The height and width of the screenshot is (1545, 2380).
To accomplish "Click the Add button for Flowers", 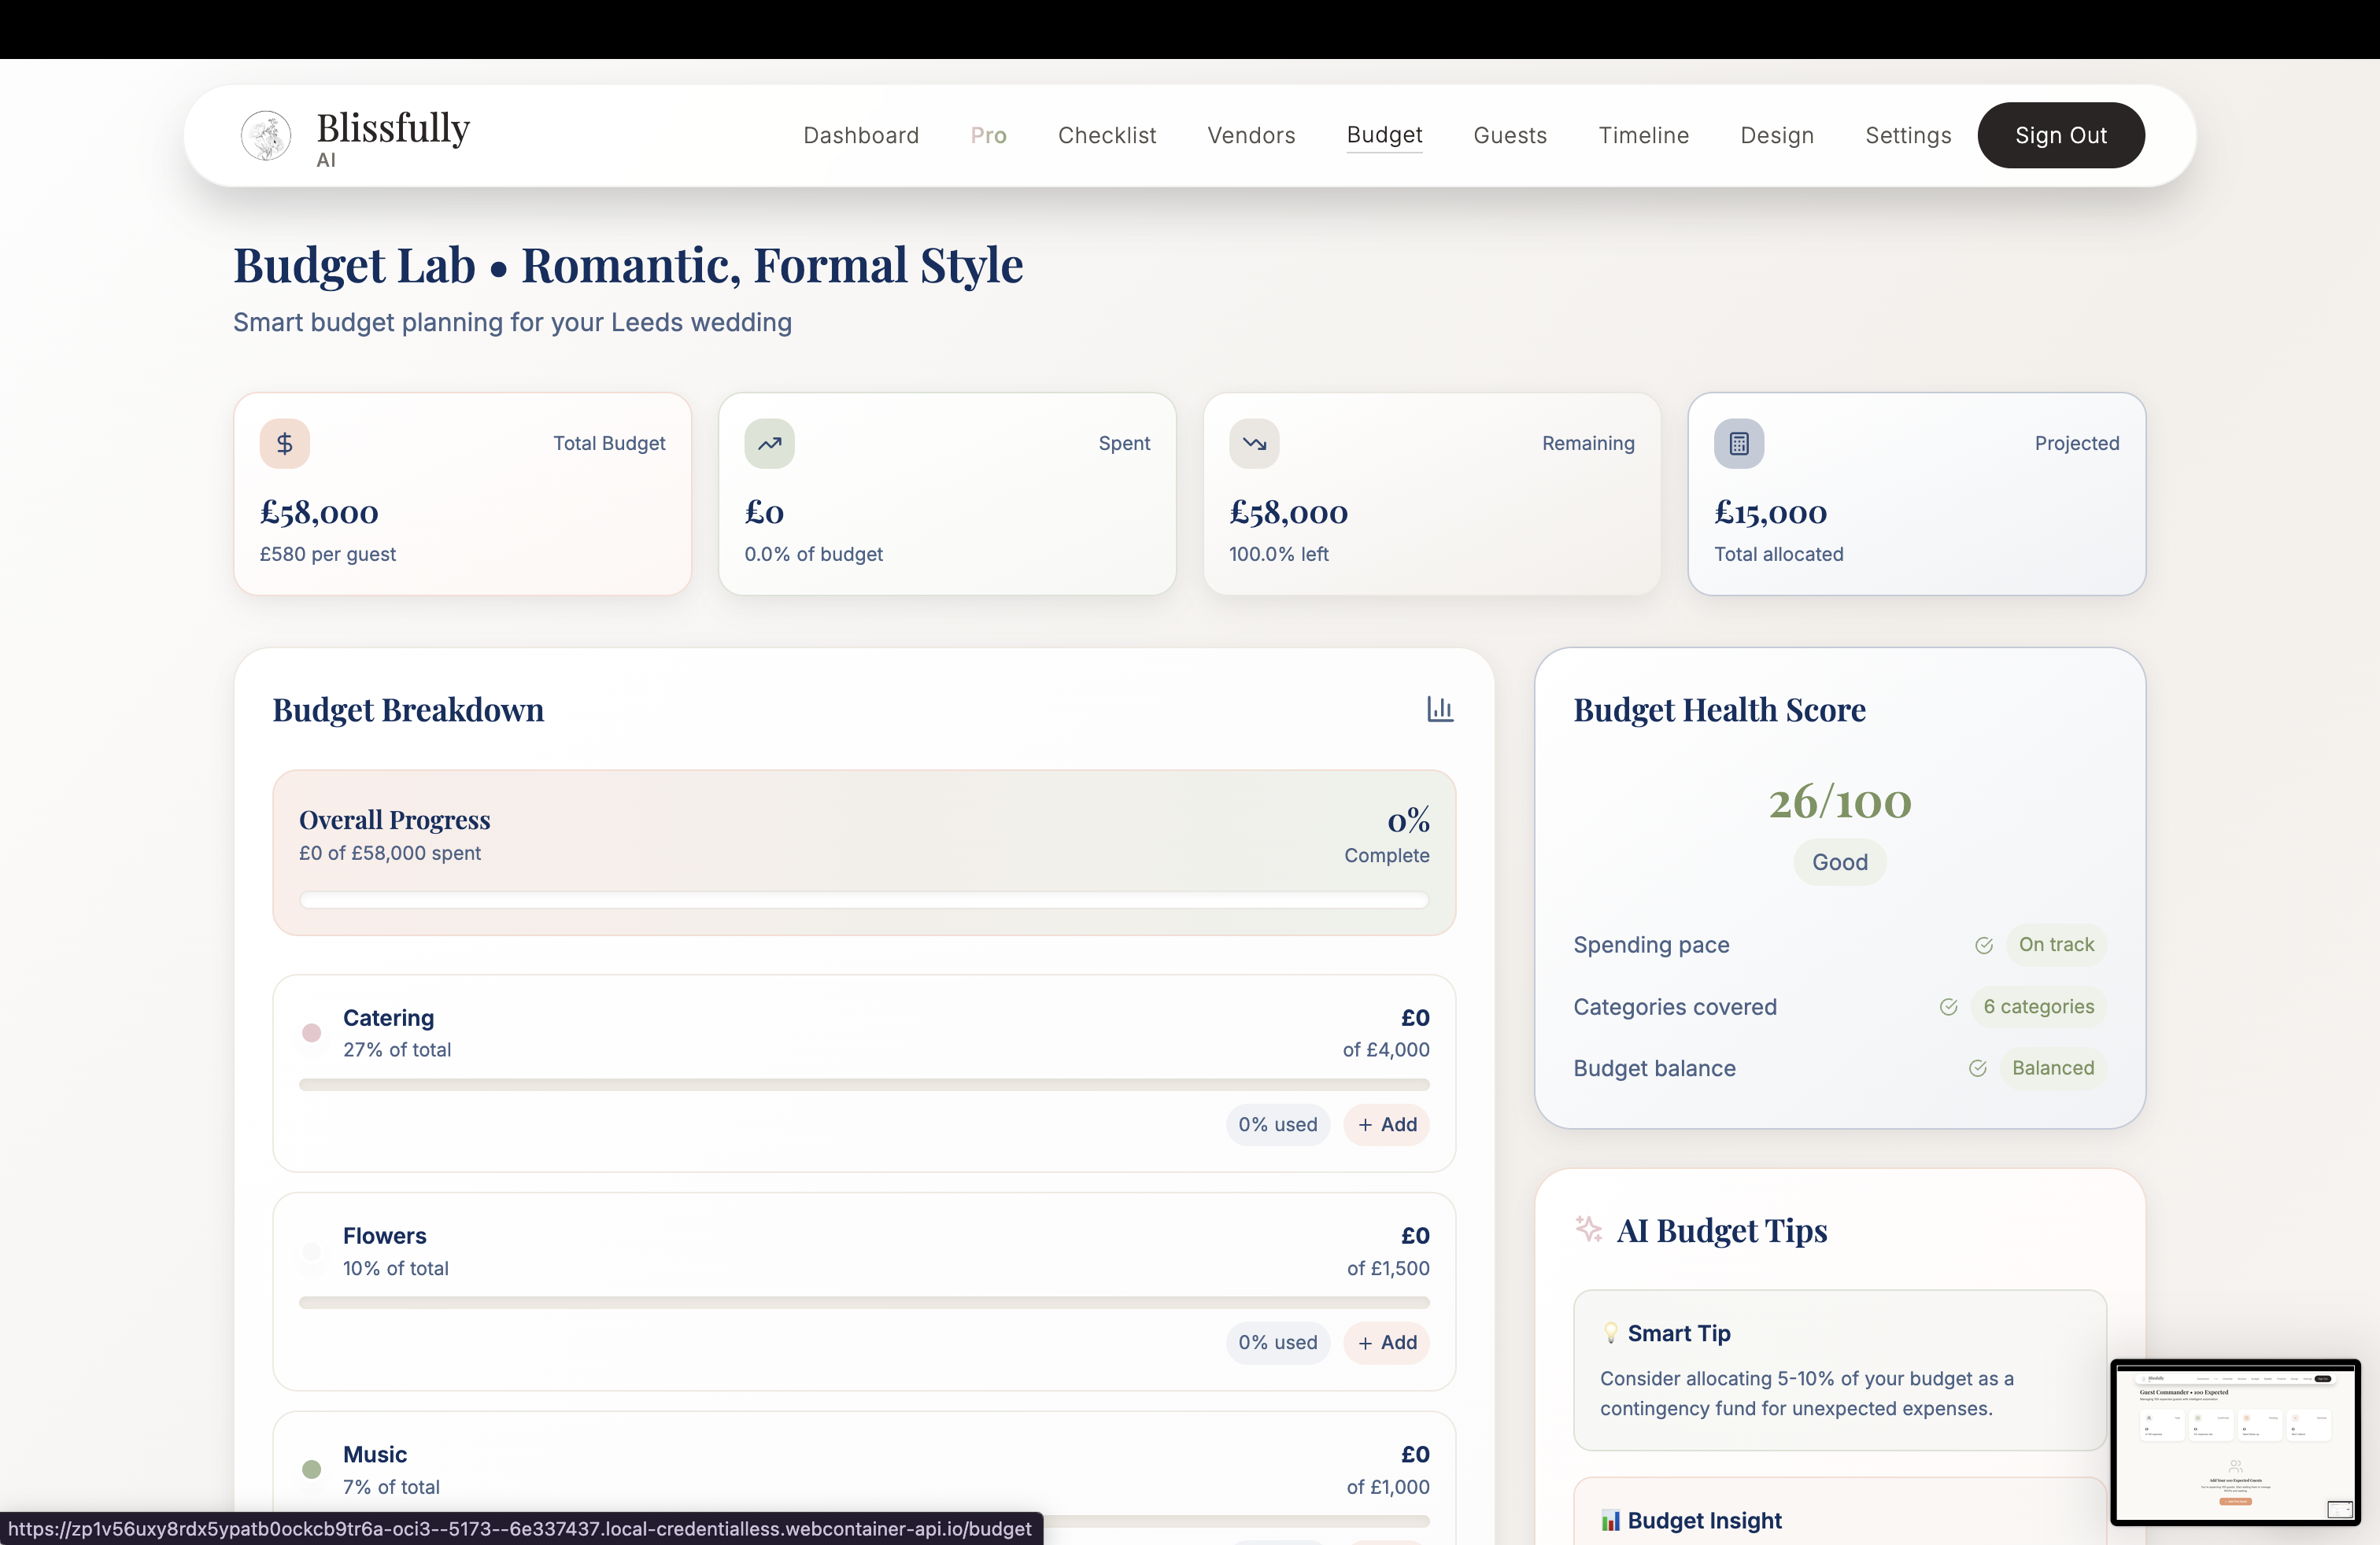I will click(x=1387, y=1343).
